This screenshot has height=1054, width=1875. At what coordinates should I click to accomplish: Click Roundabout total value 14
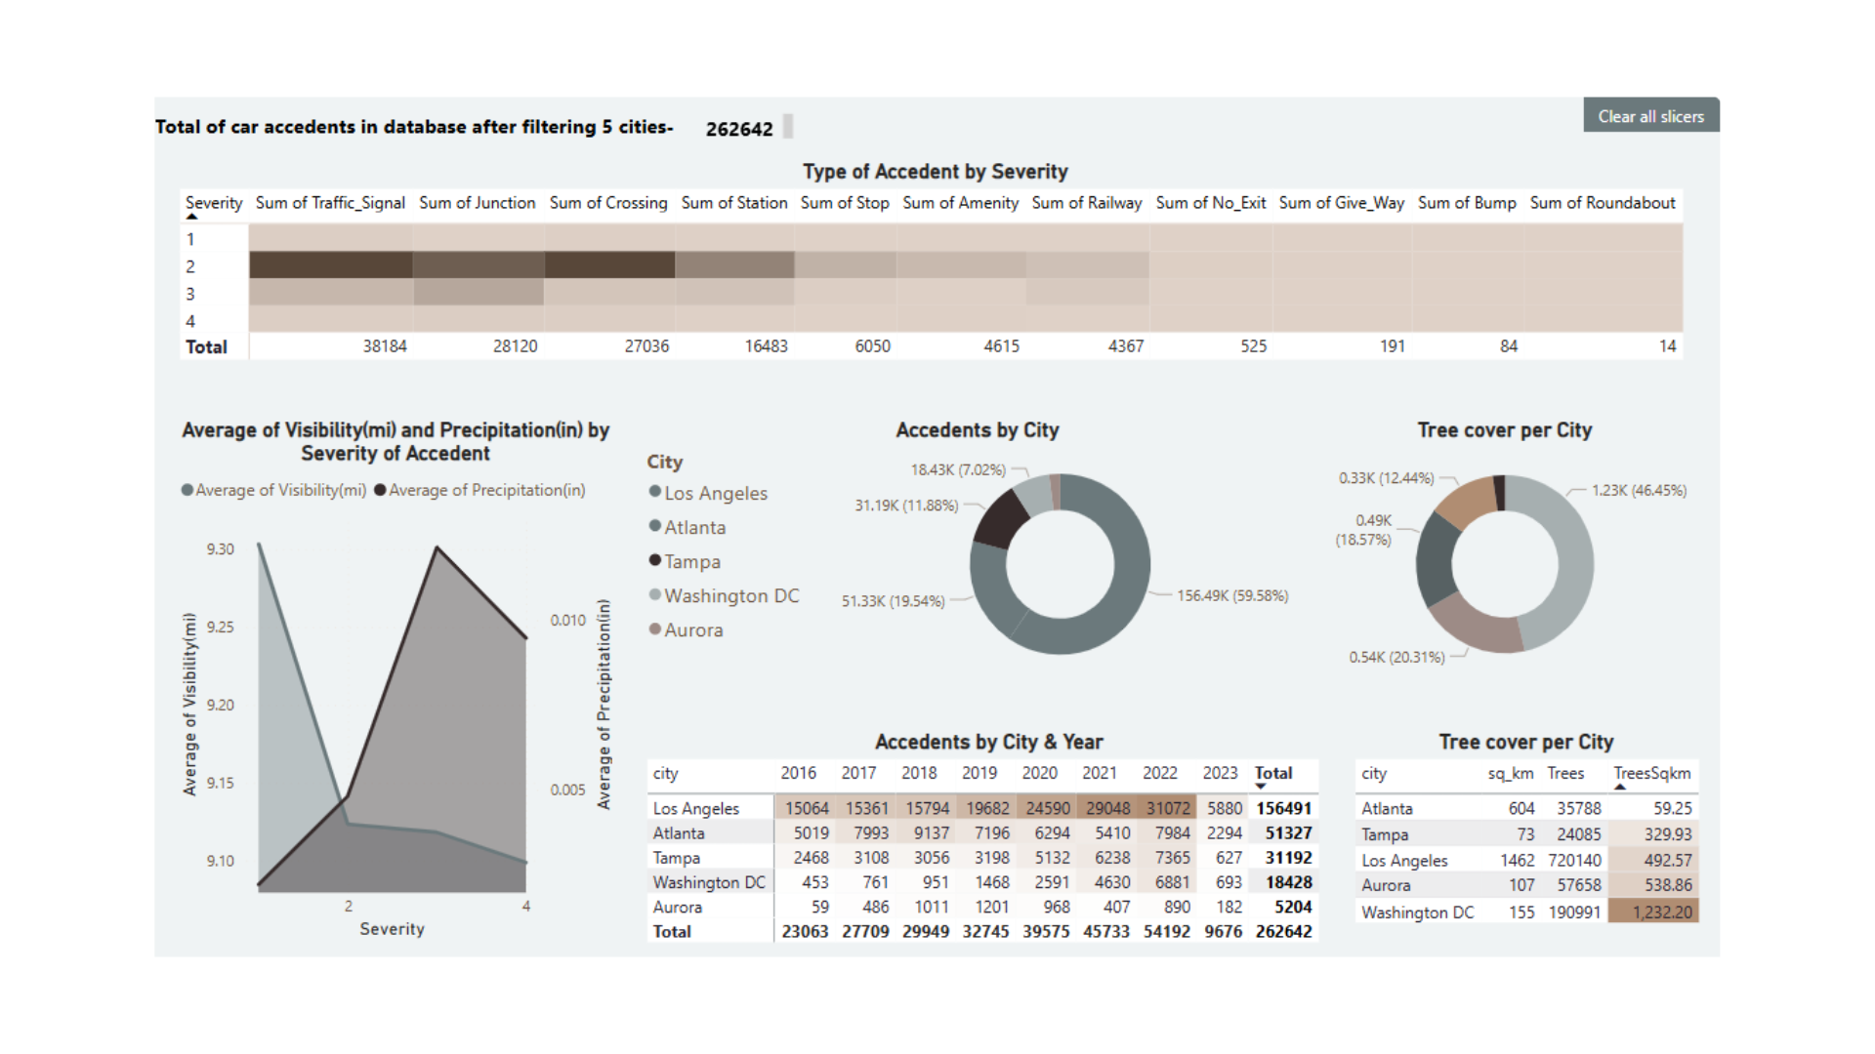click(1667, 346)
